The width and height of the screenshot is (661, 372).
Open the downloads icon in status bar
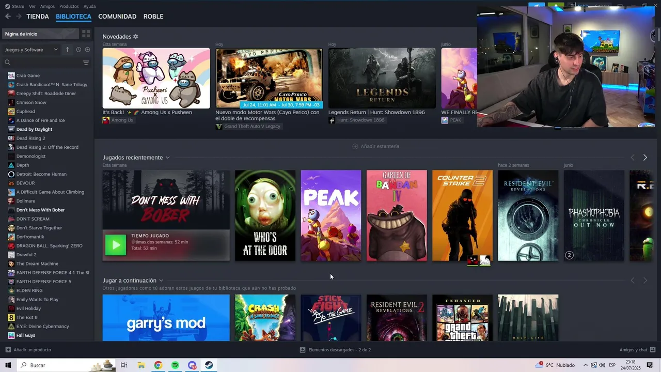[x=303, y=350]
